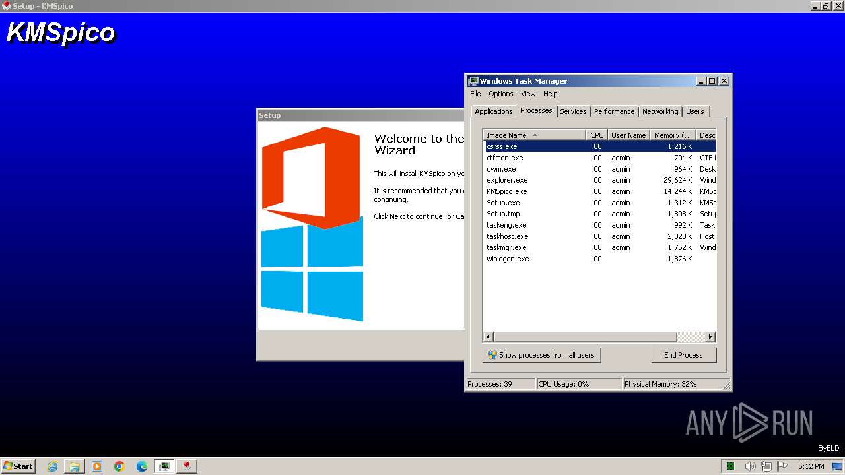Open the View menu in Task Manager

(x=528, y=94)
